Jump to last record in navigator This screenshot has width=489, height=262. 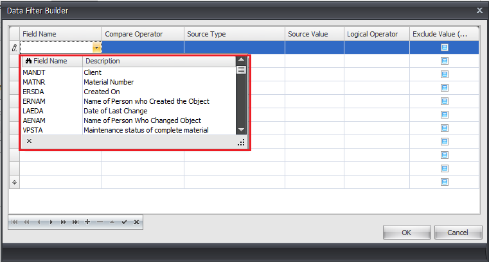(75, 222)
